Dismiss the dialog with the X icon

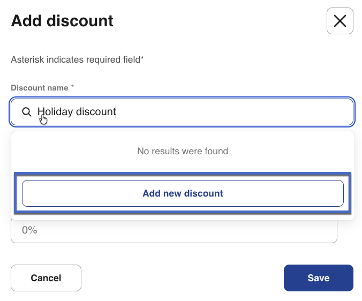[x=340, y=21]
